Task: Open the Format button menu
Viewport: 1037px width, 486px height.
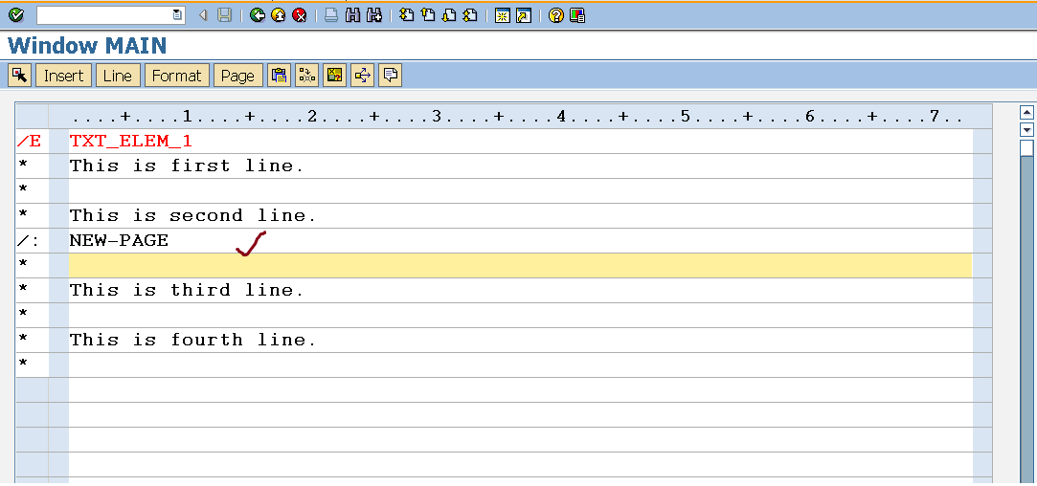Action: pyautogui.click(x=177, y=76)
